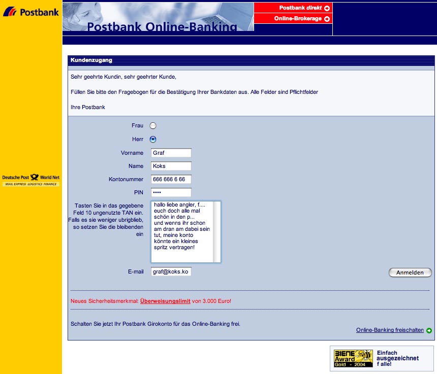437x374 pixels.
Task: Click the E-mail label text
Action: pyautogui.click(x=136, y=271)
